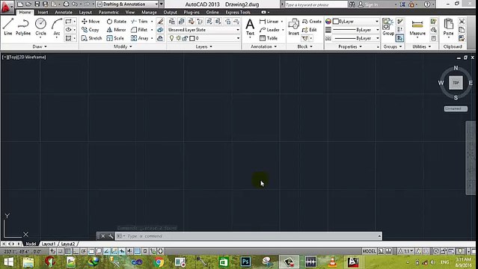The width and height of the screenshot is (478, 269).
Task: Click the keyword search field
Action: click(316, 4)
